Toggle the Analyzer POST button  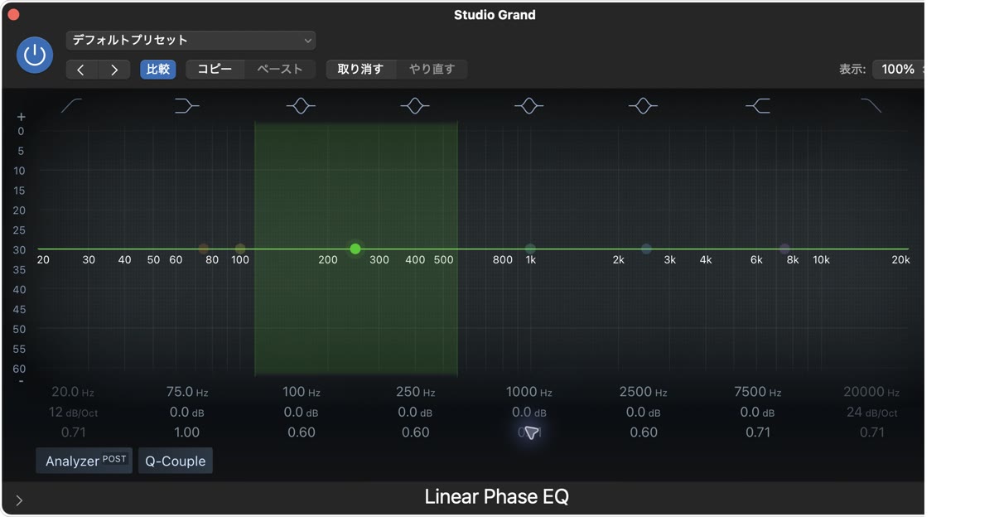84,461
